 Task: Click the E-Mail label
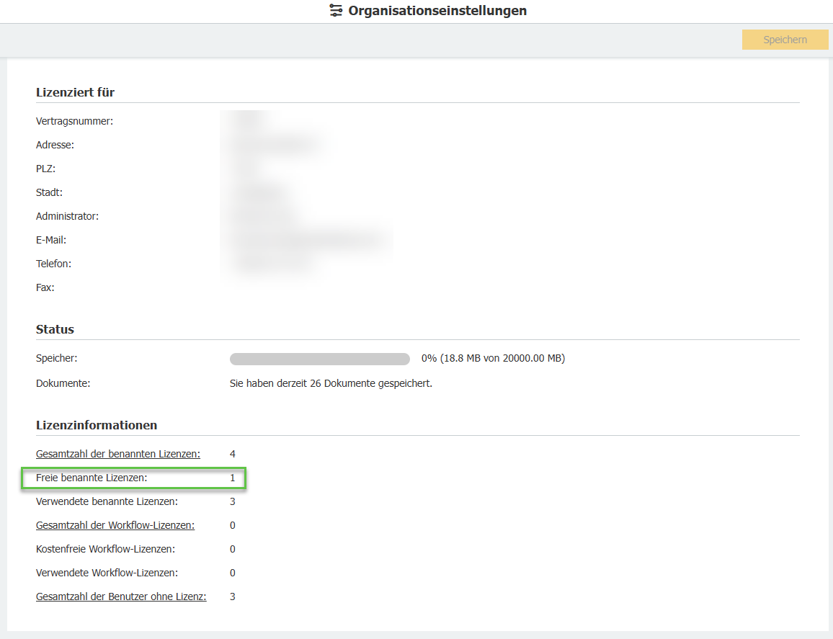pos(51,240)
